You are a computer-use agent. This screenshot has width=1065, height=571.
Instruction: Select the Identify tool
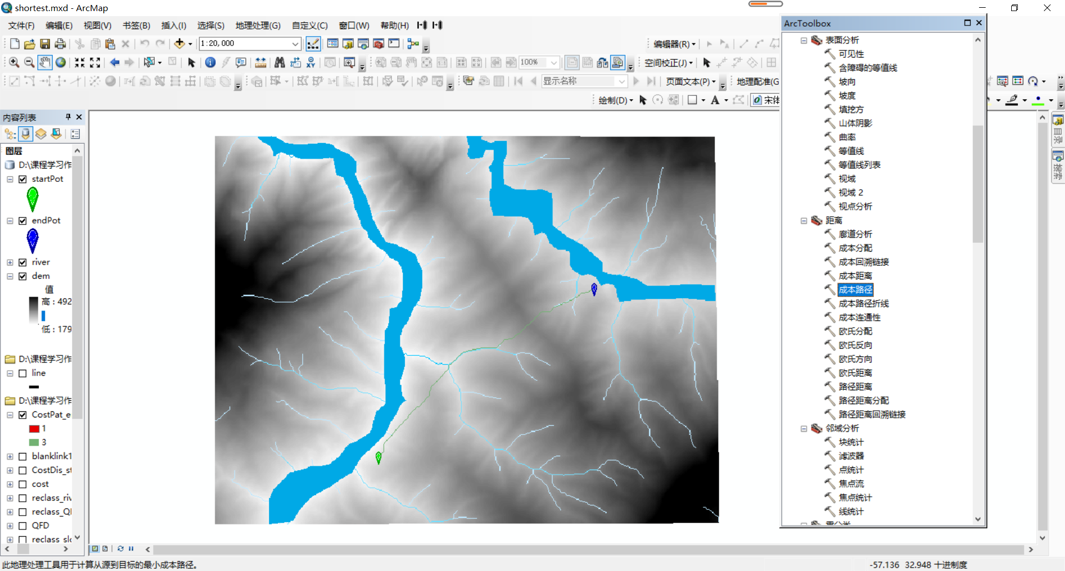tap(210, 62)
